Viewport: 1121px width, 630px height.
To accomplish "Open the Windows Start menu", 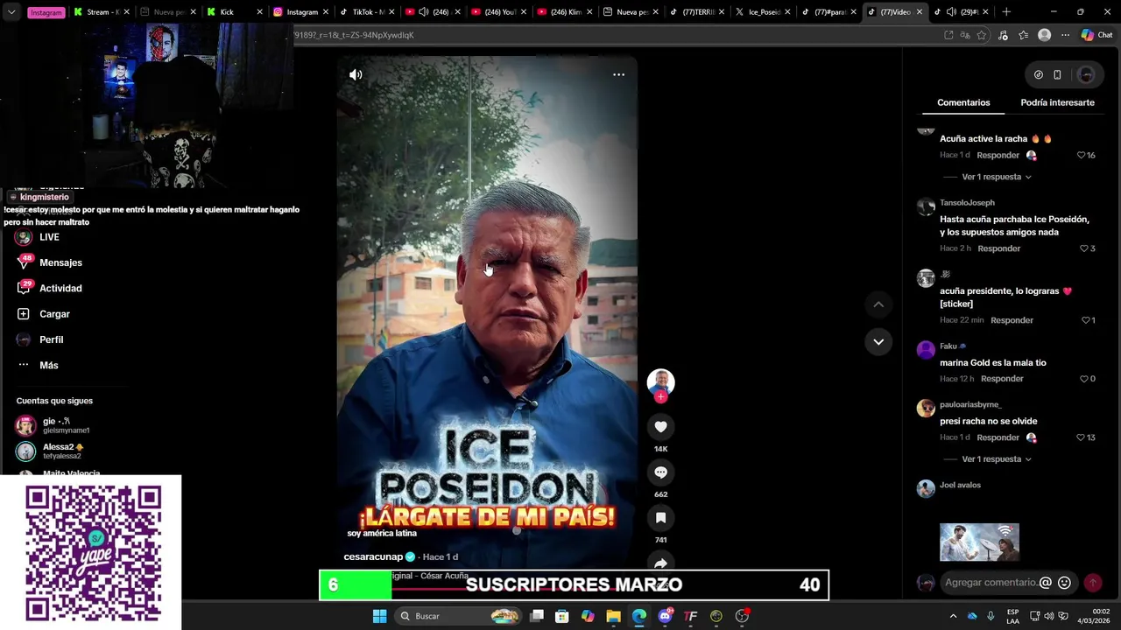I will (379, 616).
